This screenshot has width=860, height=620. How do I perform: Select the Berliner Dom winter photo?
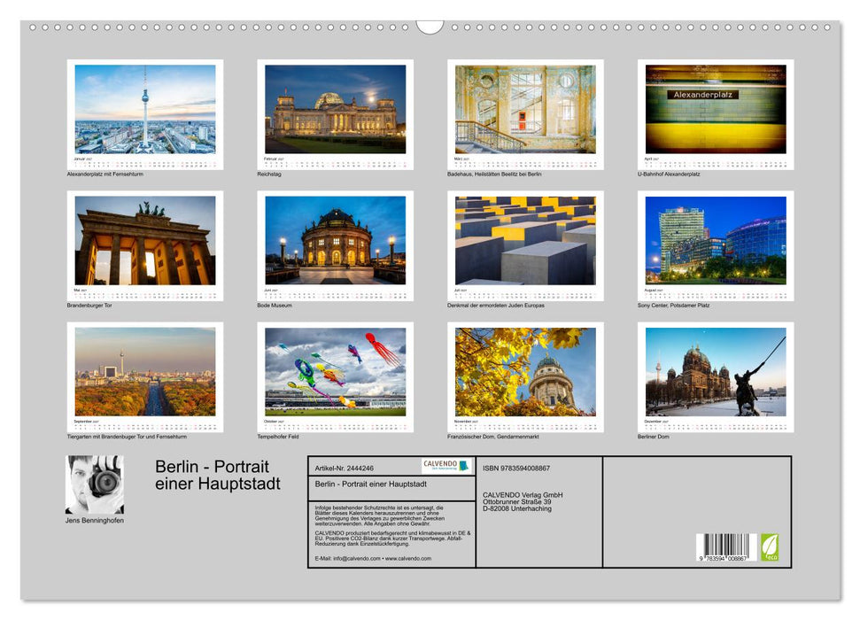click(x=716, y=371)
